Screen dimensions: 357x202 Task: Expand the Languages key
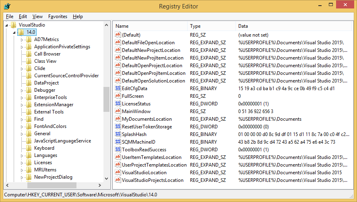22,156
